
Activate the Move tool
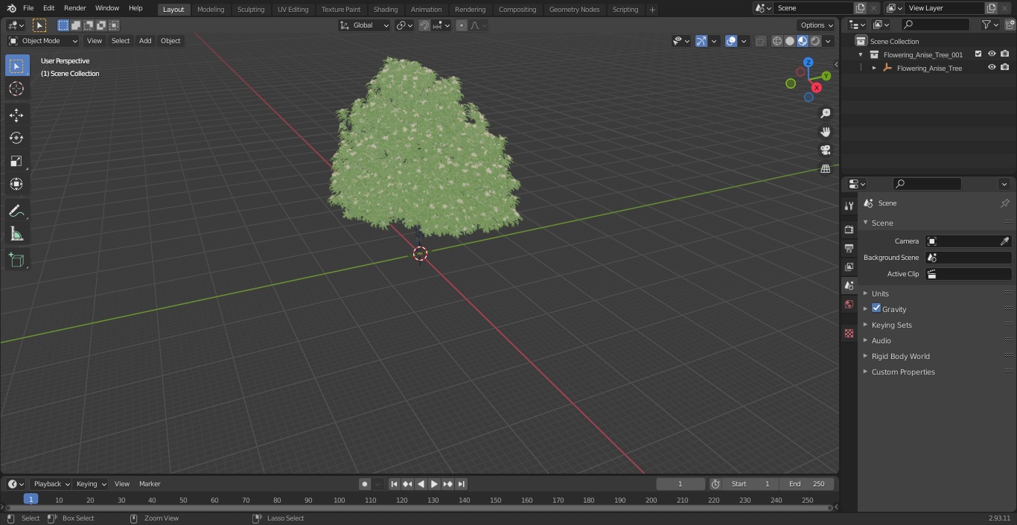coord(16,115)
